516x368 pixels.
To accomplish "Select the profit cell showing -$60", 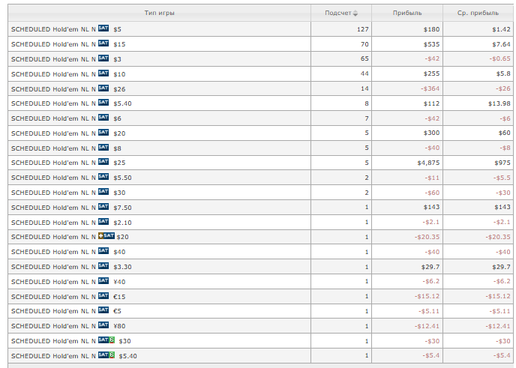I will 407,193.
